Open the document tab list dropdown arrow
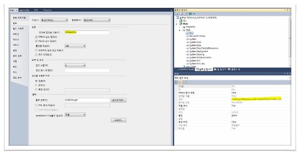This screenshot has height=154, width=300. pos(171,10)
